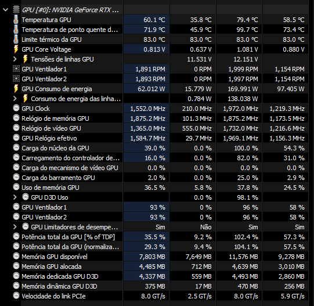
Task: Click gauge icon of Carga do mecanismo de vídeo
Action: 16,167
